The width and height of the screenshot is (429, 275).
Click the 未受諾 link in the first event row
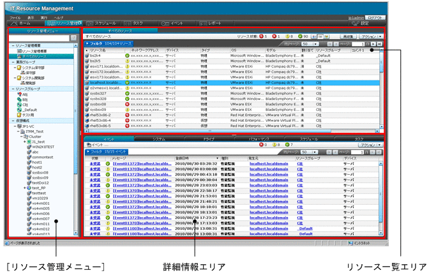[95, 164]
